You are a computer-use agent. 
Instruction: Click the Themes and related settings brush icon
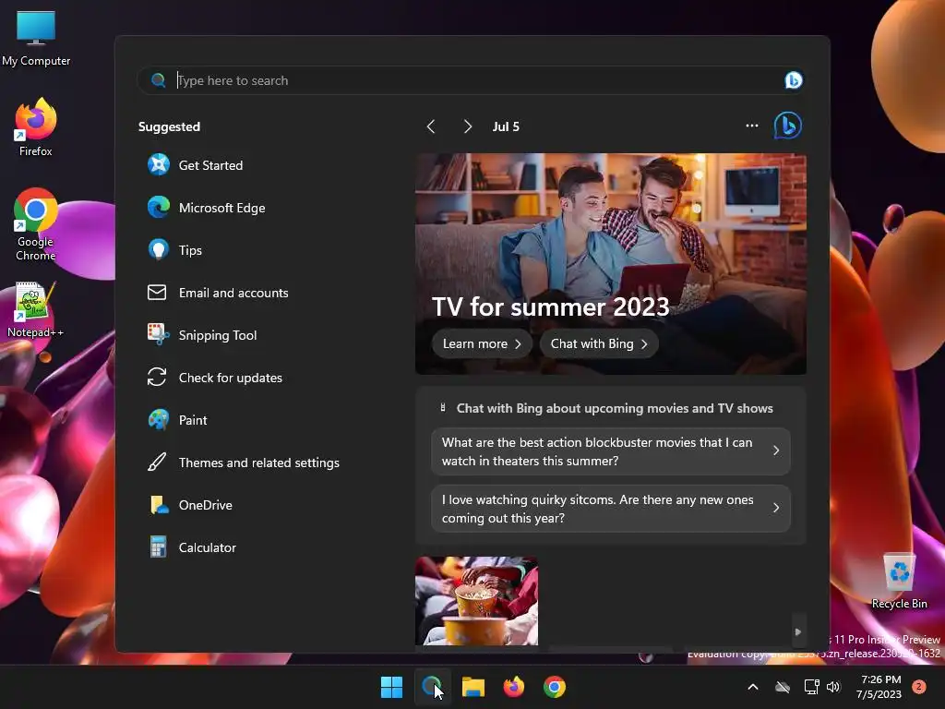pos(157,463)
